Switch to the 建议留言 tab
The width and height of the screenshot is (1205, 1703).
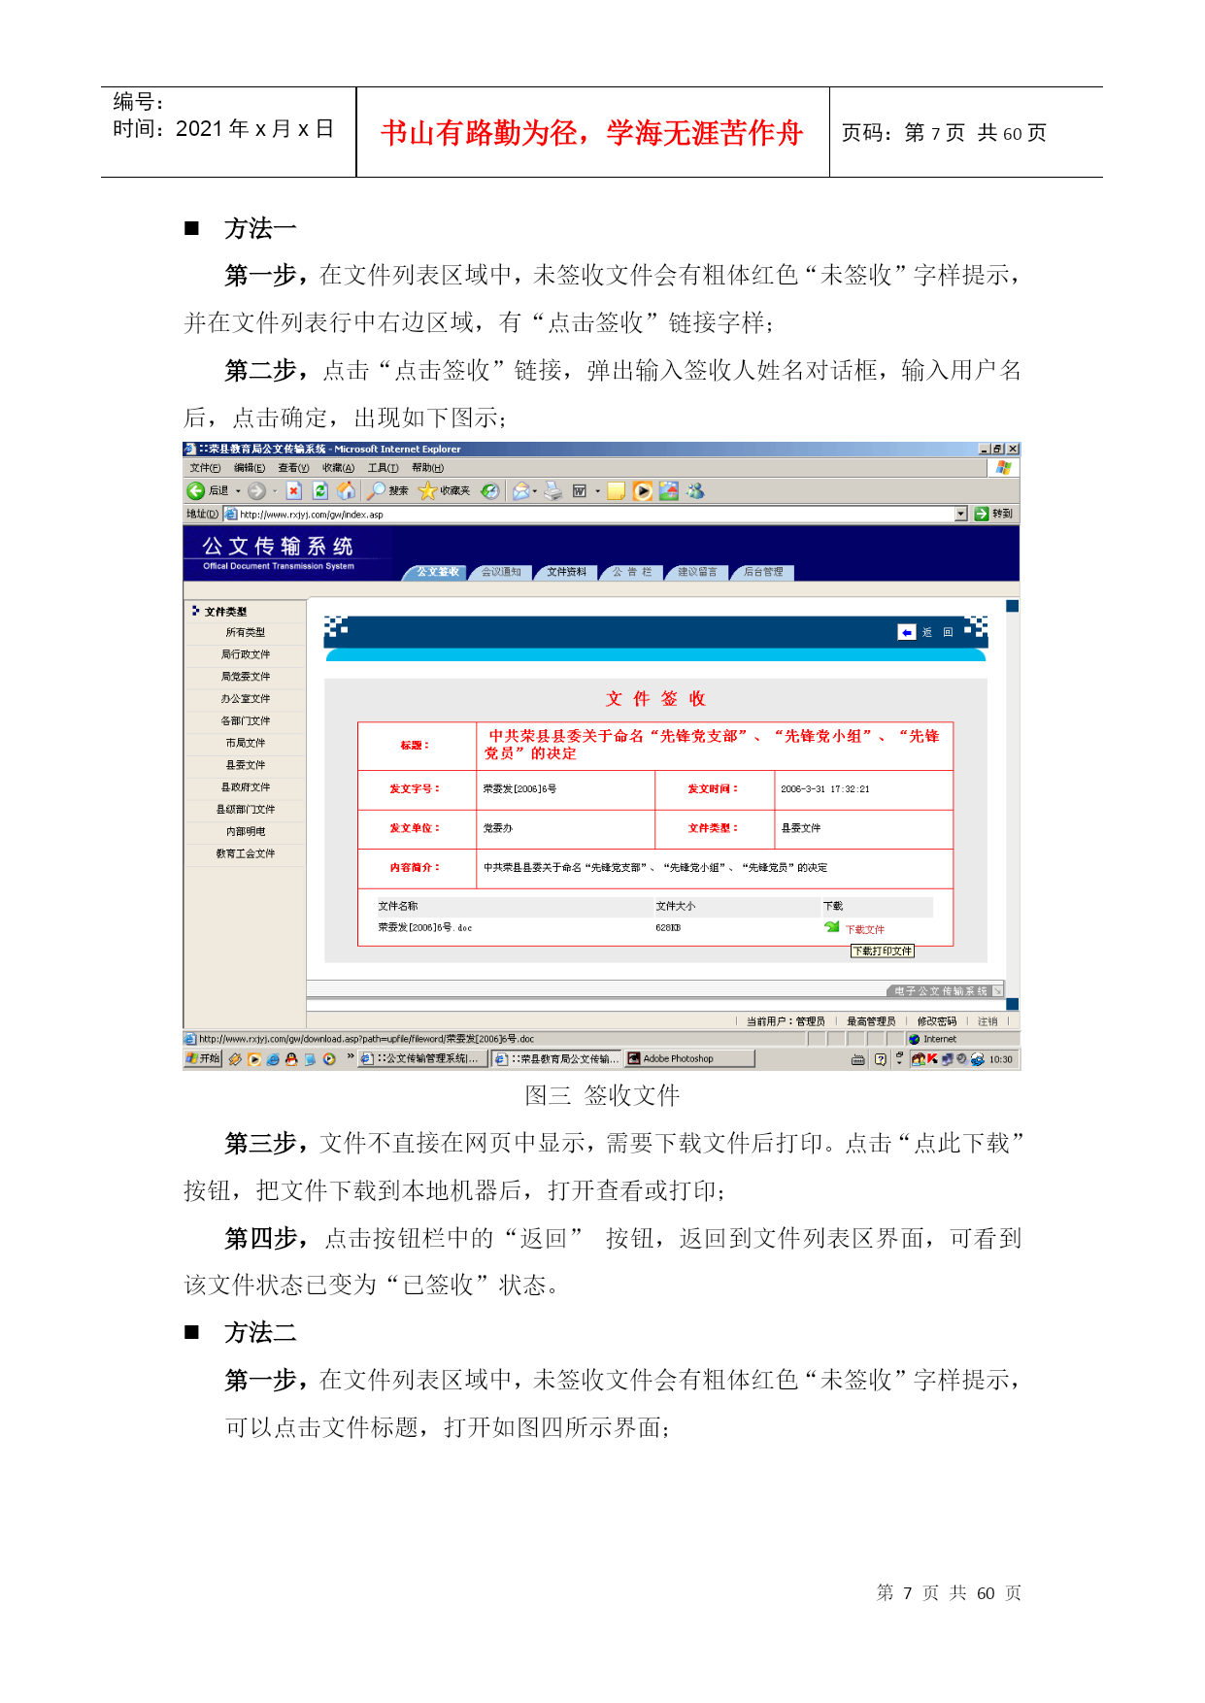(x=697, y=572)
